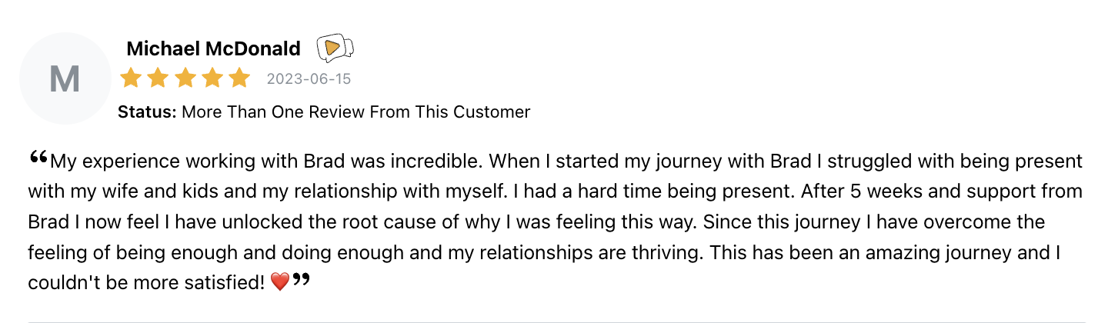Click the first gold star
Viewport: 1118px width, 323px height.
pos(131,78)
